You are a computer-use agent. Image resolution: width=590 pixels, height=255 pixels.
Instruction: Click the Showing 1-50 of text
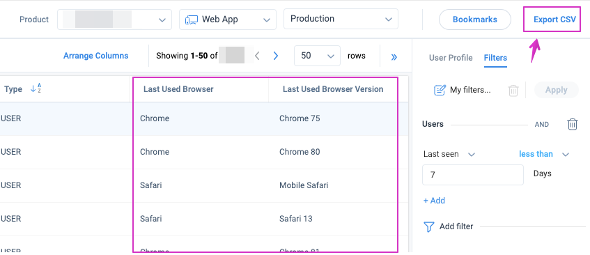coord(187,56)
